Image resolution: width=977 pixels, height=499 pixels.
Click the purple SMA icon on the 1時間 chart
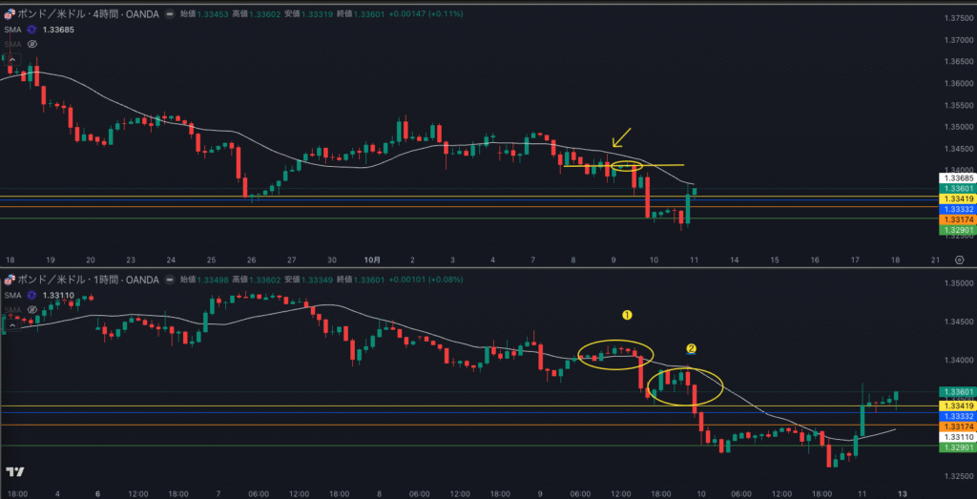click(x=31, y=295)
